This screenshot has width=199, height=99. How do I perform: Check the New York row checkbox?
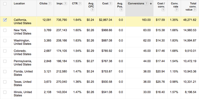pos(5,30)
